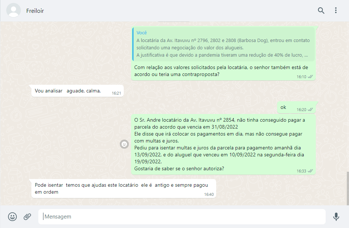The image size is (349, 228).
Task: Select the 'Vou analisar aguade, calma' message
Action: tap(68, 91)
